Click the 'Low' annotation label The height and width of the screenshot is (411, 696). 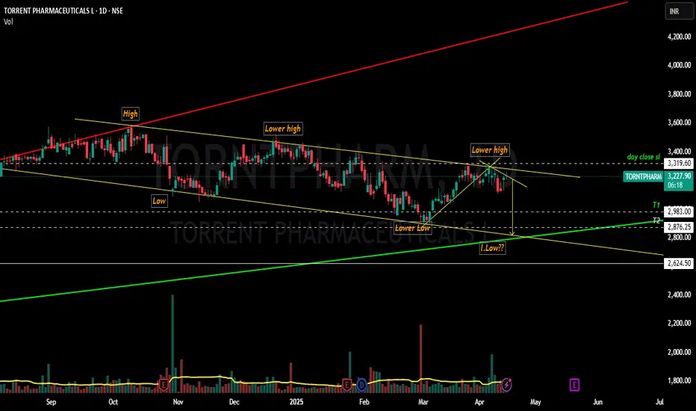tap(159, 201)
